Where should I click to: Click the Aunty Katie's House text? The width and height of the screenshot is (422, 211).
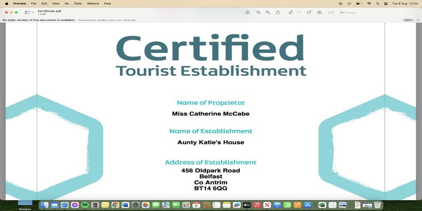[211, 142]
